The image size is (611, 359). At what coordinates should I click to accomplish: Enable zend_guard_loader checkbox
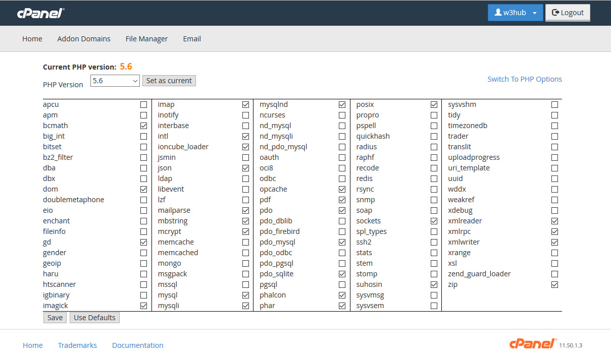coord(555,274)
